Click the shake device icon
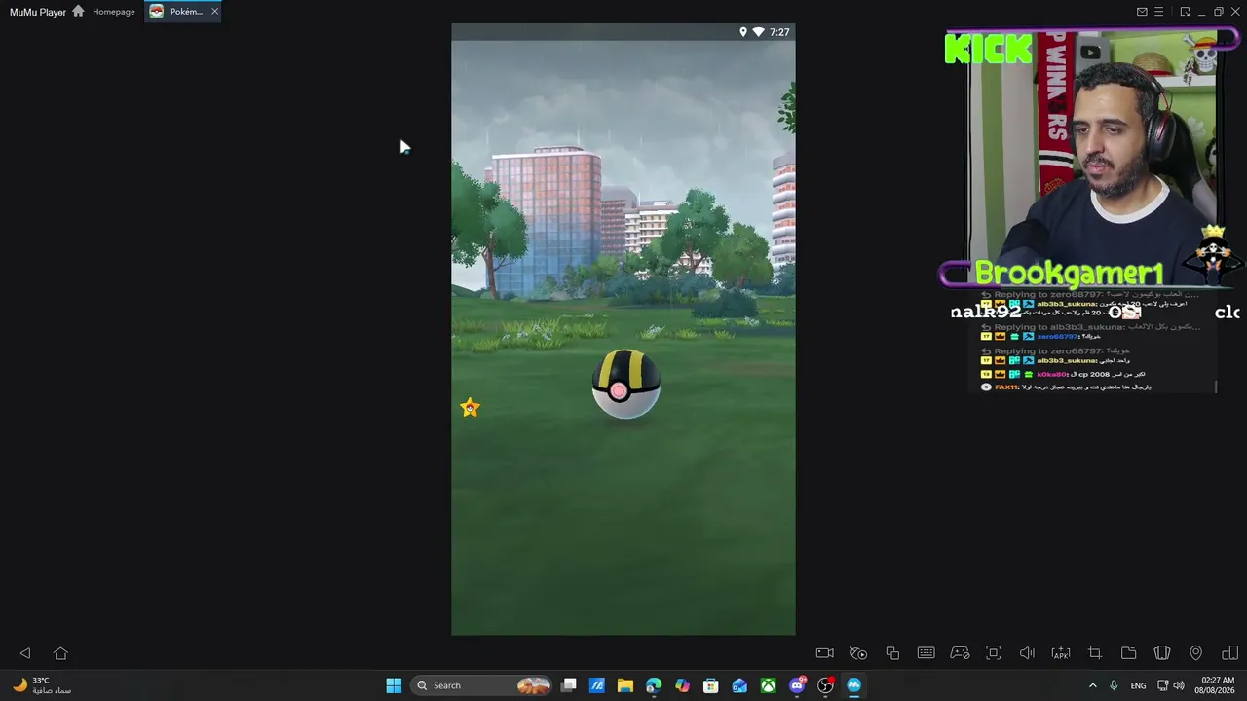 (x=1162, y=653)
